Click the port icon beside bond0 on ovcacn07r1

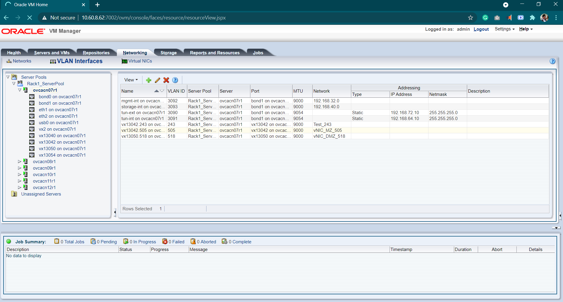(x=32, y=96)
